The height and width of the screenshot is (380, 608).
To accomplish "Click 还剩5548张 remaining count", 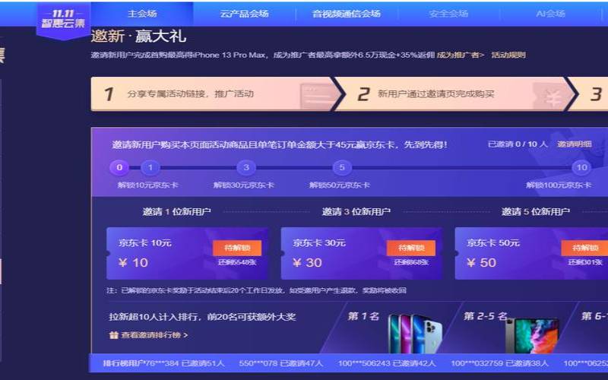I will (237, 262).
